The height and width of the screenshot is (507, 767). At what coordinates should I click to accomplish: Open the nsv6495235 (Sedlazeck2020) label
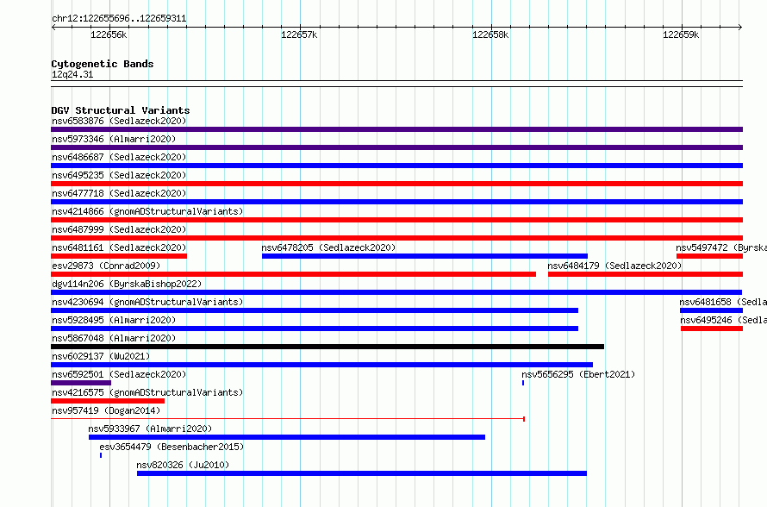119,175
